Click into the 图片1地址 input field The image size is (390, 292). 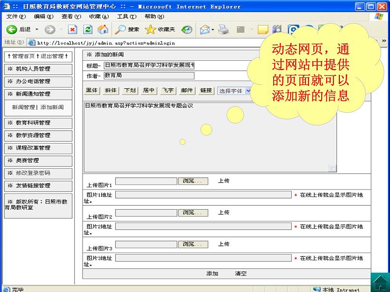click(x=203, y=195)
